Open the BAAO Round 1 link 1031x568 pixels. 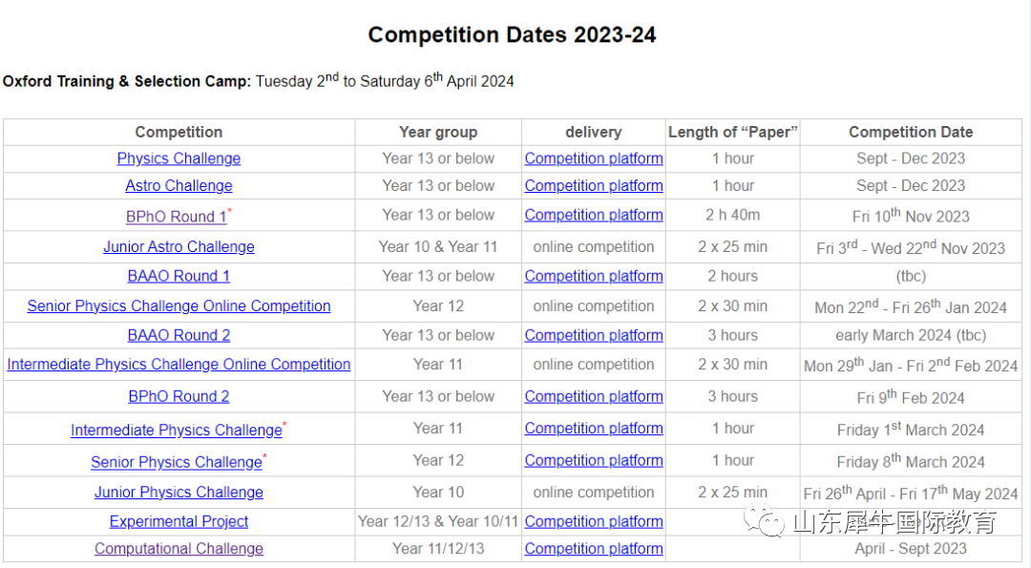179,276
